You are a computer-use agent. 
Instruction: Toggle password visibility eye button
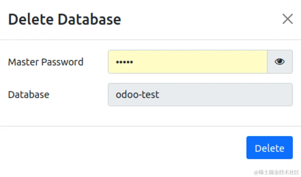coord(280,62)
